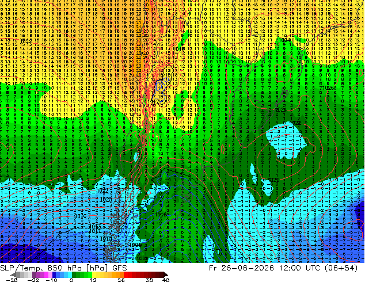Select the dark purple legend swatch above -22
This screenshot has width=365, height=282.
point(34,275)
